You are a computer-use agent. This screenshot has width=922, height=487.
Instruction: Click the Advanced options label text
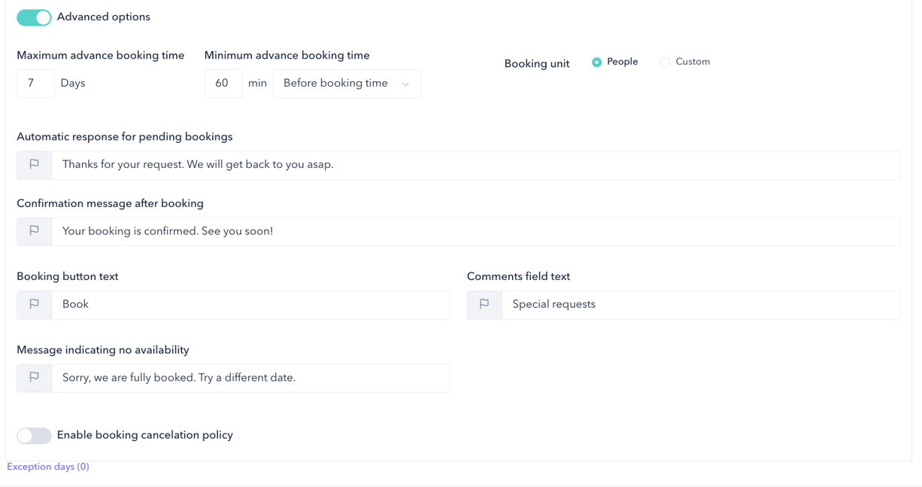point(103,17)
